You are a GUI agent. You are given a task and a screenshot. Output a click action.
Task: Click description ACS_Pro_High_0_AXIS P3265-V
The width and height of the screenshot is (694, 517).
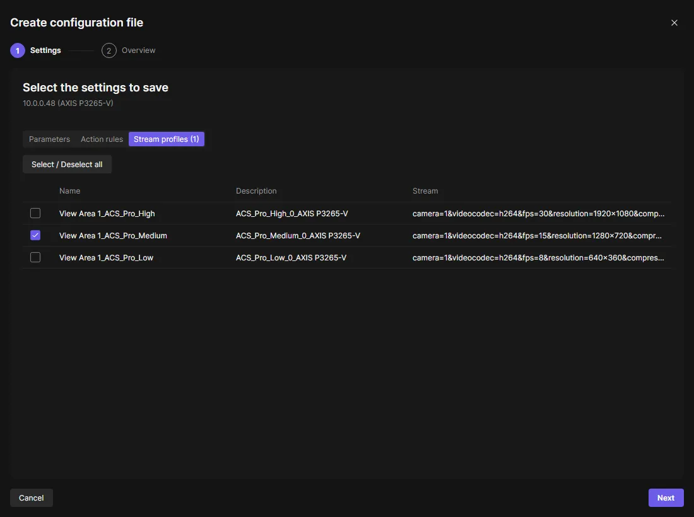click(292, 214)
